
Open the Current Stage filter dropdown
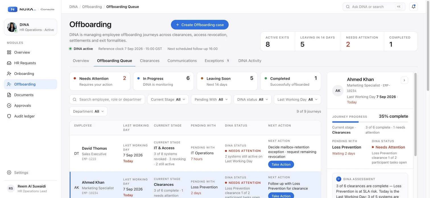[x=168, y=100]
